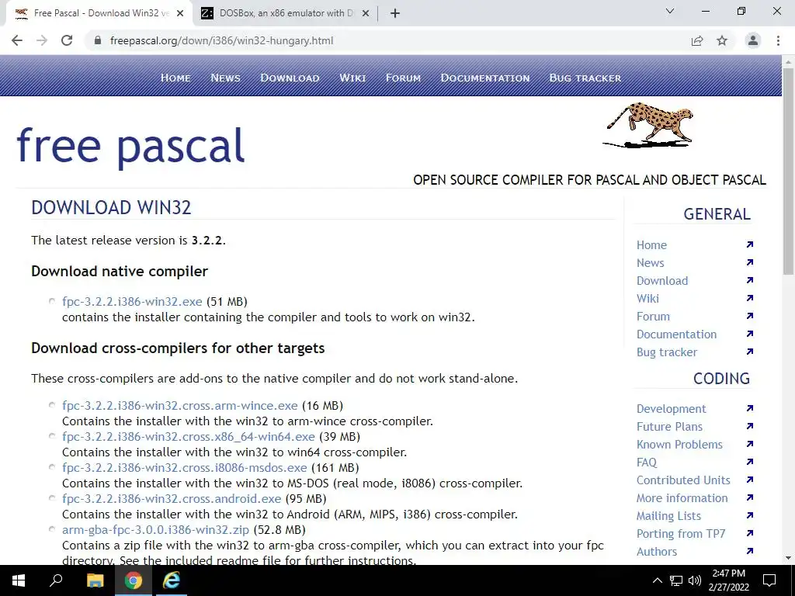This screenshot has width=795, height=596.
Task: Open taskbar search magnifier
Action: point(56,580)
